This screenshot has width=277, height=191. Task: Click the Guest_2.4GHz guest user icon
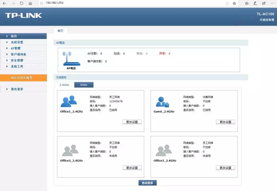click(162, 102)
